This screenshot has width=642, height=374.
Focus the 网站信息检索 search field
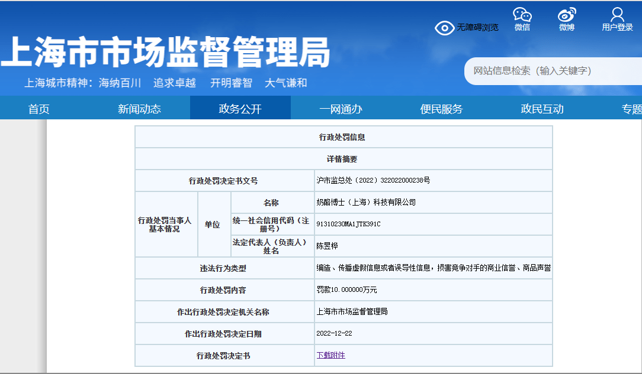point(553,71)
